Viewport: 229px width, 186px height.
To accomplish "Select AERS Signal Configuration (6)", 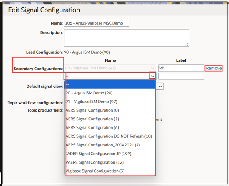I will coord(110,128).
